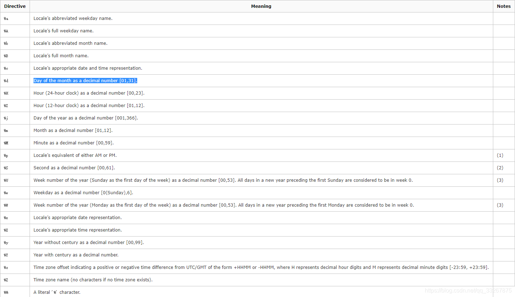The image size is (515, 297).
Task: Click "Locale's full month name." text
Action: click(61, 56)
